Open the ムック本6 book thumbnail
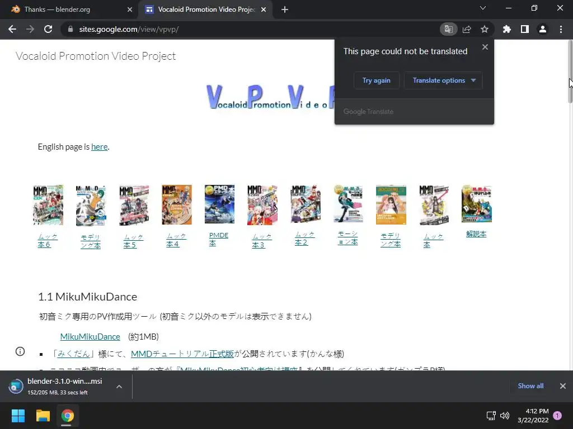 (48, 205)
